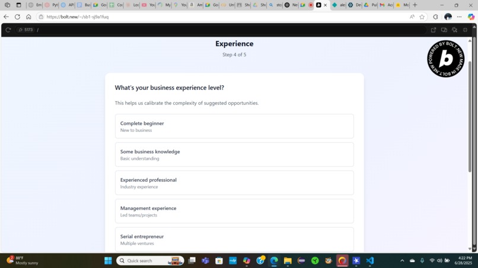Open the browser workspaces icon
The height and width of the screenshot is (268, 478).
(x=7, y=5)
